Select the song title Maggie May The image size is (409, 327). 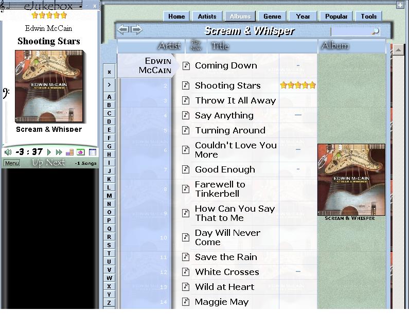pos(221,302)
